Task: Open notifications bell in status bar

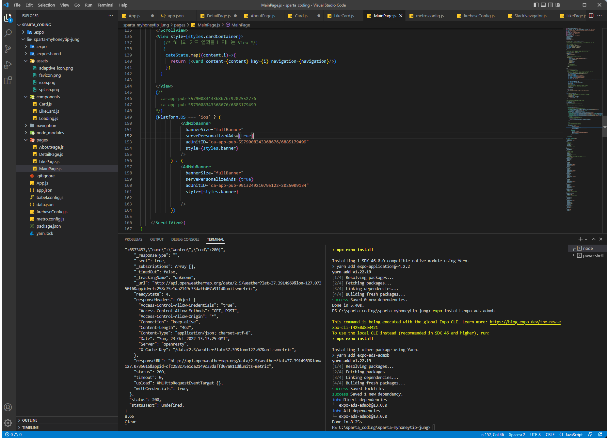Action: [x=600, y=434]
